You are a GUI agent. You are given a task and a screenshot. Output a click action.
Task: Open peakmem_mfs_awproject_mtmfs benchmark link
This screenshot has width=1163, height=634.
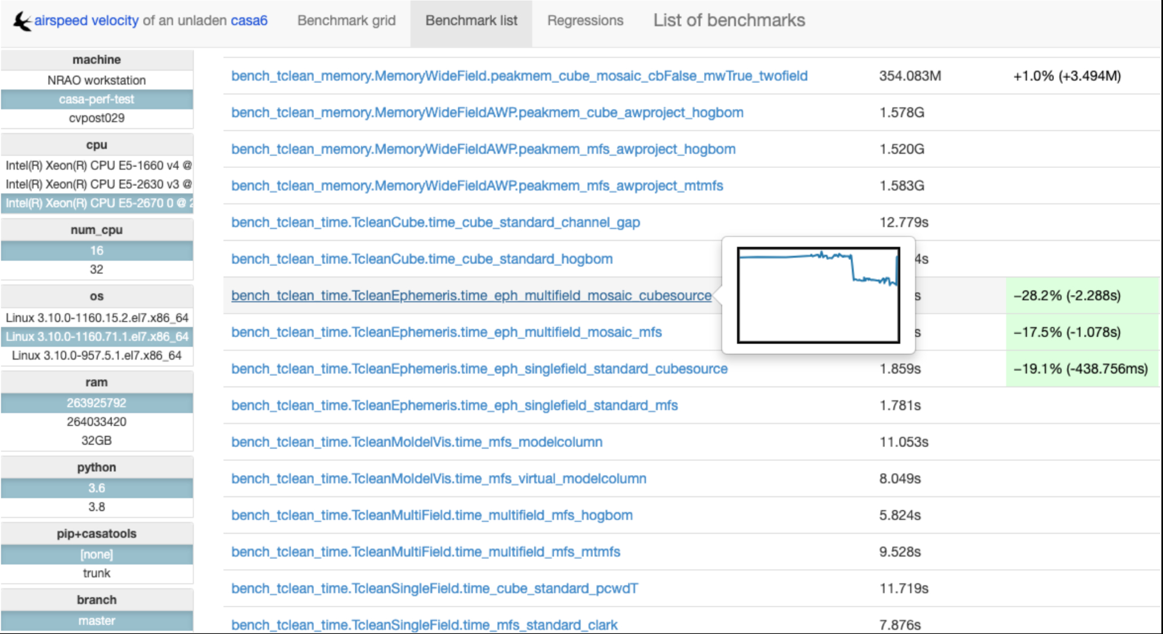click(476, 186)
